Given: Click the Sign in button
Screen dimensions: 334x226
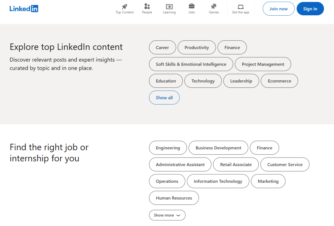Looking at the screenshot, I should tap(310, 9).
